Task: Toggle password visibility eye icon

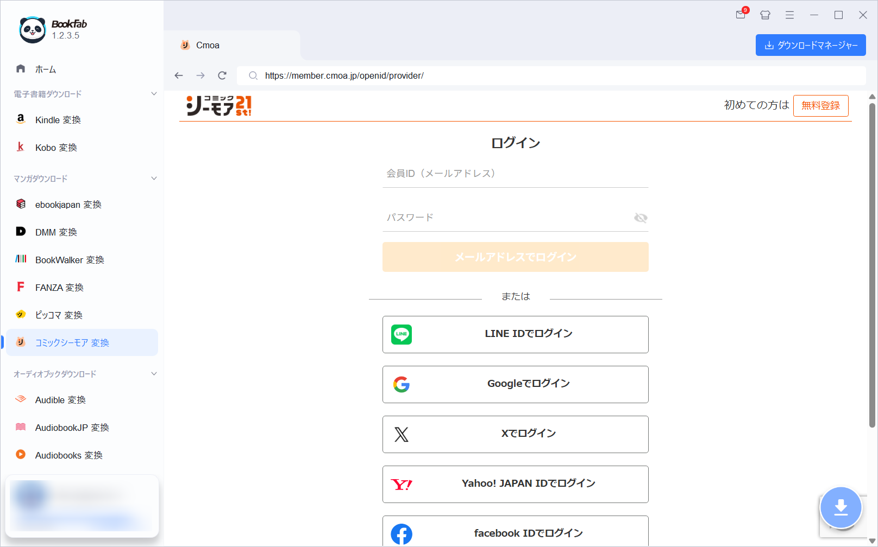Action: [641, 218]
